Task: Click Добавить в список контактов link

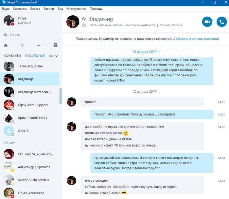Action: pos(196,39)
